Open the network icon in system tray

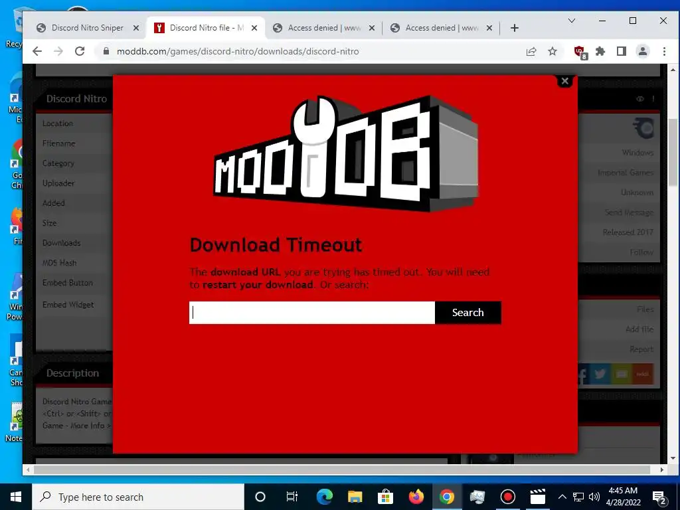578,497
